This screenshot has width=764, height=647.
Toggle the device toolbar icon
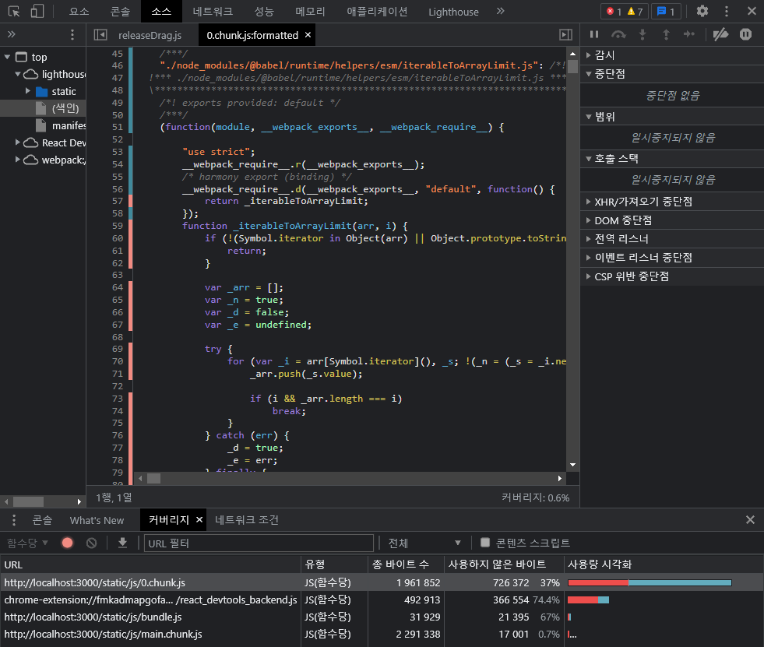click(37, 11)
